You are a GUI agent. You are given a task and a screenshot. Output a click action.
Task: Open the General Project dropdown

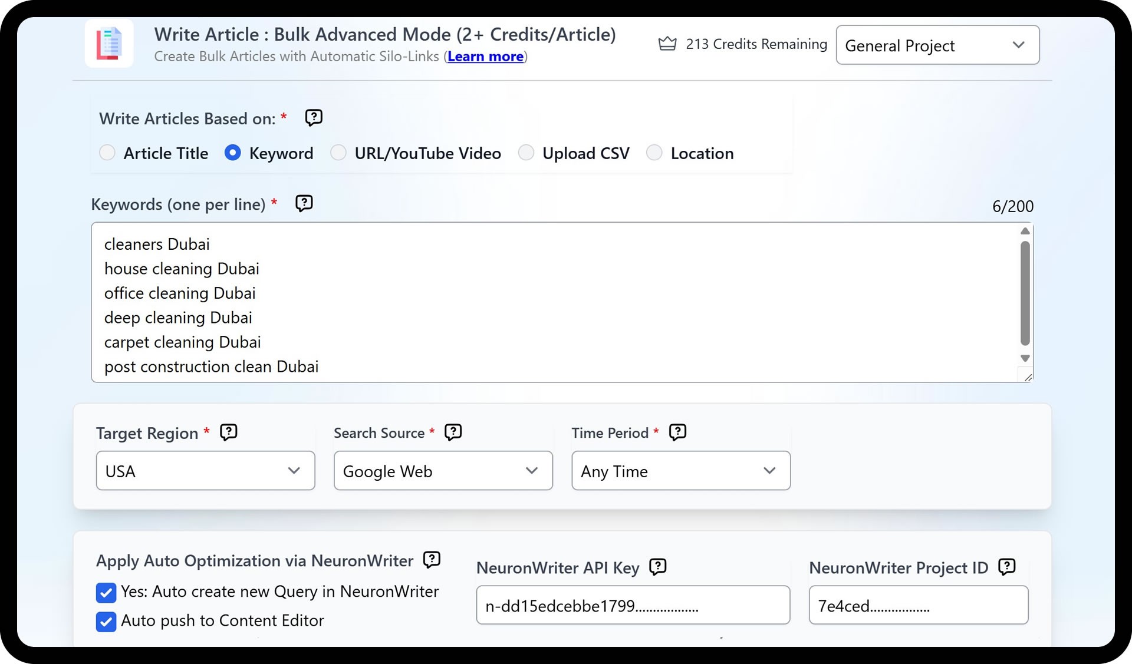937,45
